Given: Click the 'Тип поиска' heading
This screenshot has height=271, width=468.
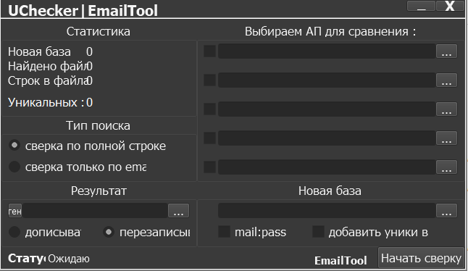Looking at the screenshot, I should click(99, 125).
